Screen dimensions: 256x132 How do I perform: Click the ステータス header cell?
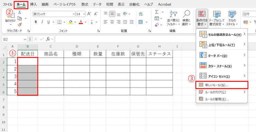coord(159,54)
